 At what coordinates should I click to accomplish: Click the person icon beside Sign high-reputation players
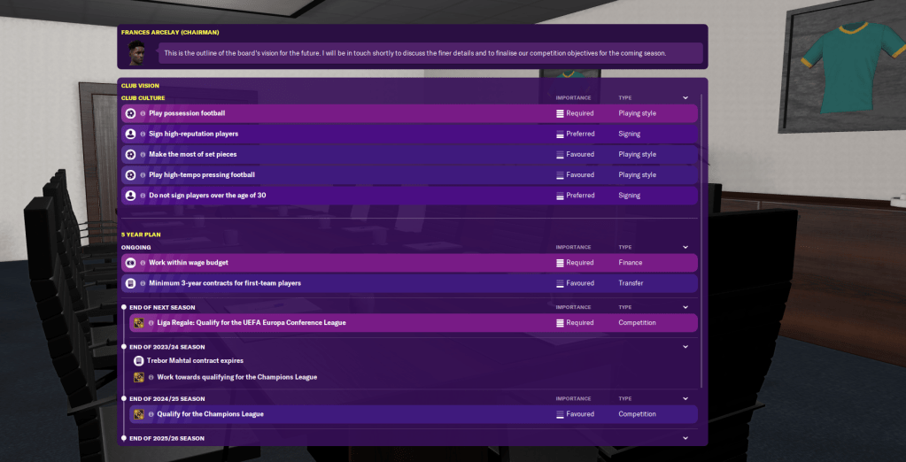pyautogui.click(x=130, y=134)
